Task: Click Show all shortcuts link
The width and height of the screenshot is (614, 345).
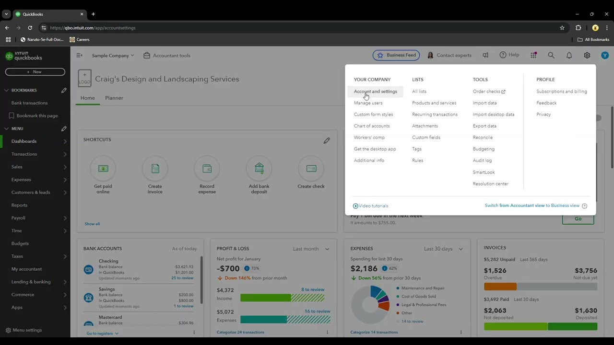Action: coord(92,224)
